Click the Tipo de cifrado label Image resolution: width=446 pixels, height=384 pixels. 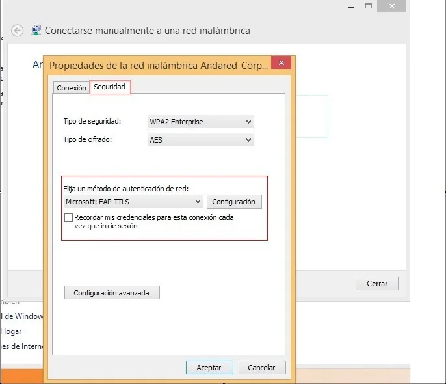[x=88, y=139]
